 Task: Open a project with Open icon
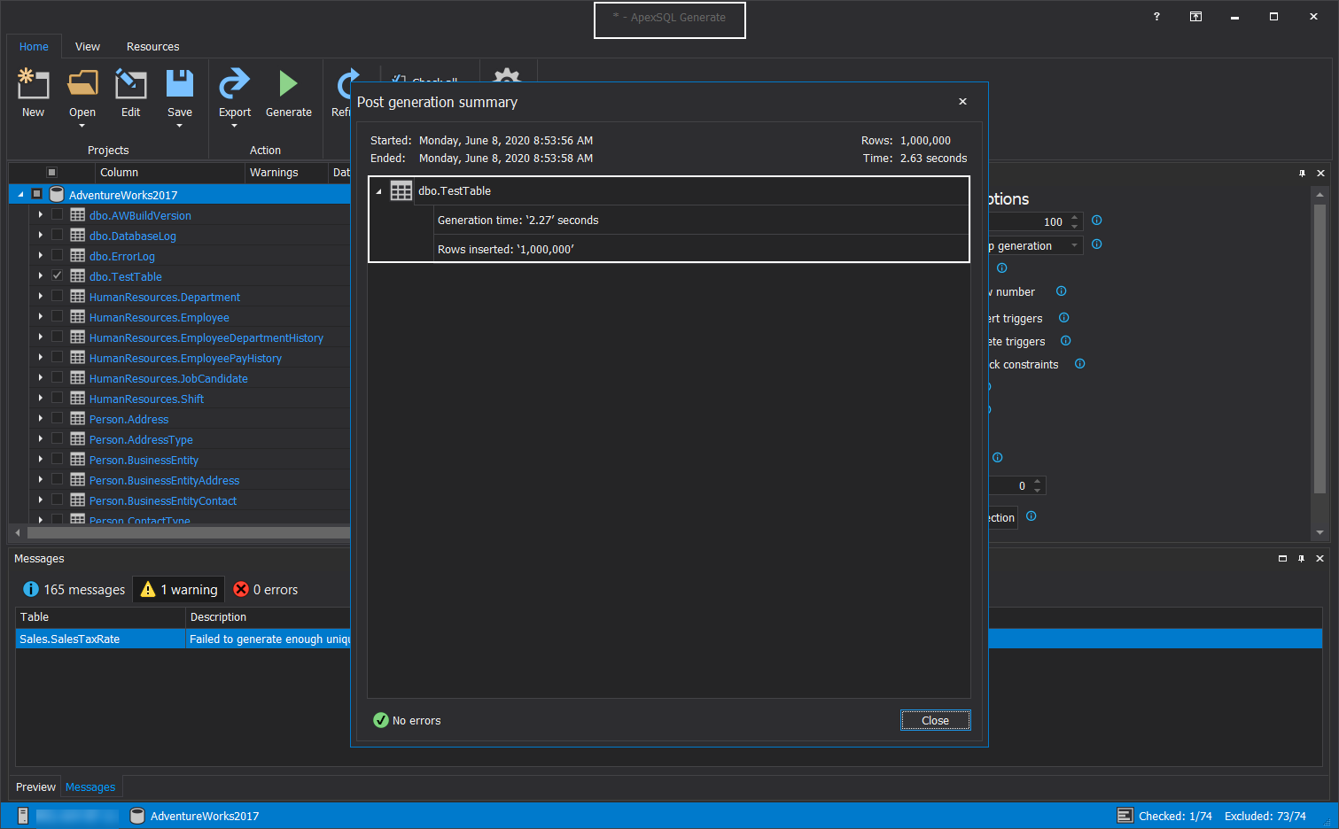(82, 84)
